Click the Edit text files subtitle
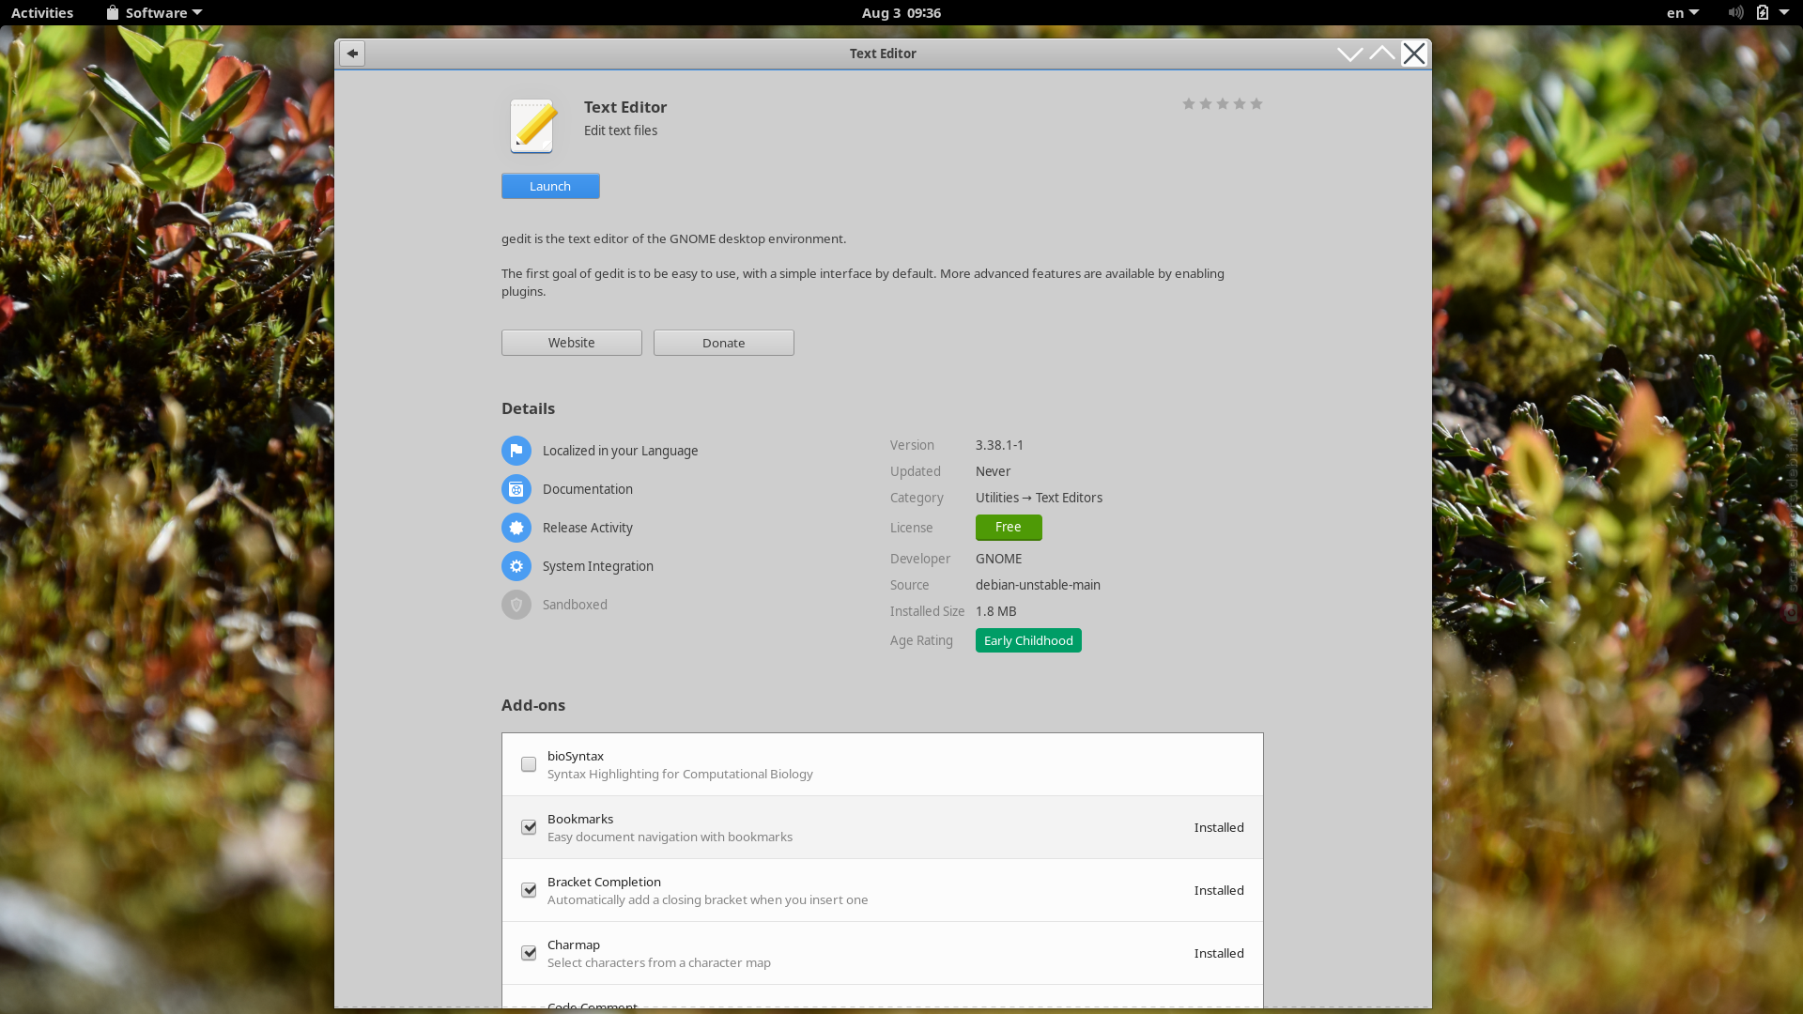This screenshot has width=1803, height=1014. (621, 131)
